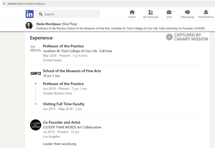Click the search magnifier icon

(41, 14)
